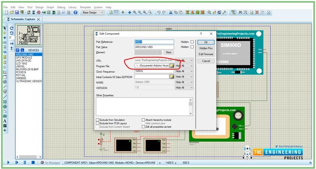The height and width of the screenshot is (169, 316).
Task: Click the Hidden Pins button
Action: 206,48
